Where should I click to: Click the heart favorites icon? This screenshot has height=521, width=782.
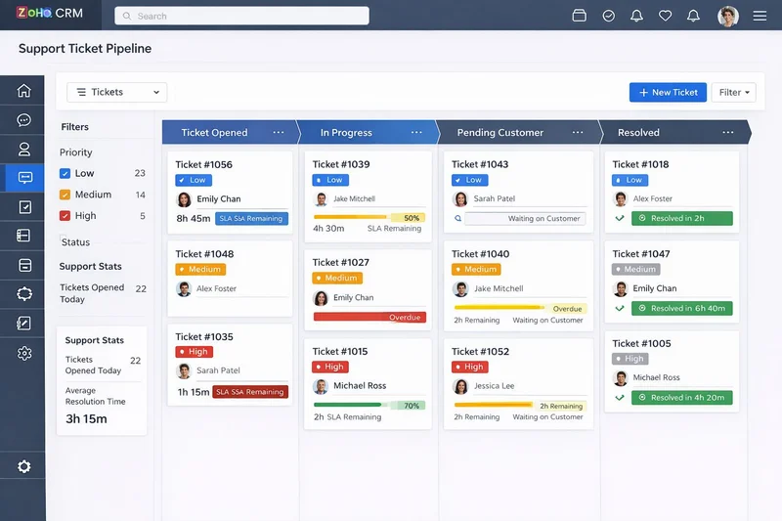coord(665,16)
